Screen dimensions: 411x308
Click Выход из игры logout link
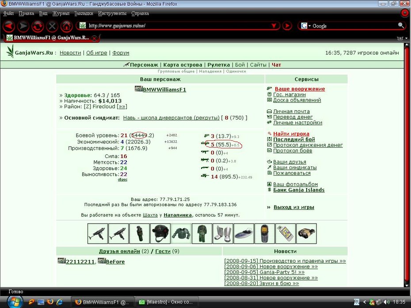(294, 207)
